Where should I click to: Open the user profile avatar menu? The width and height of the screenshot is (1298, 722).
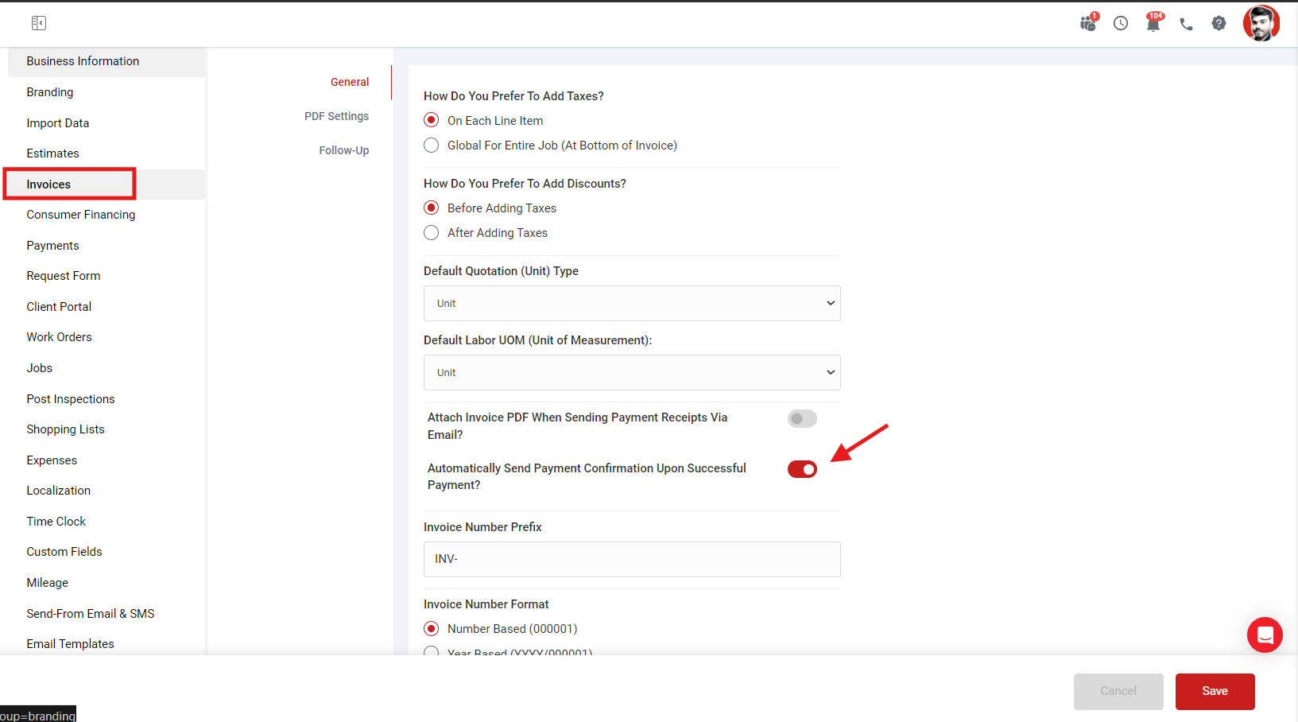[x=1261, y=24]
